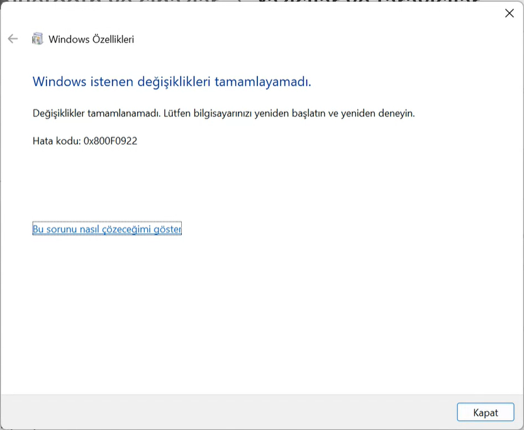Go back with the left arrow
Screen dimensions: 524x430
tap(13, 39)
